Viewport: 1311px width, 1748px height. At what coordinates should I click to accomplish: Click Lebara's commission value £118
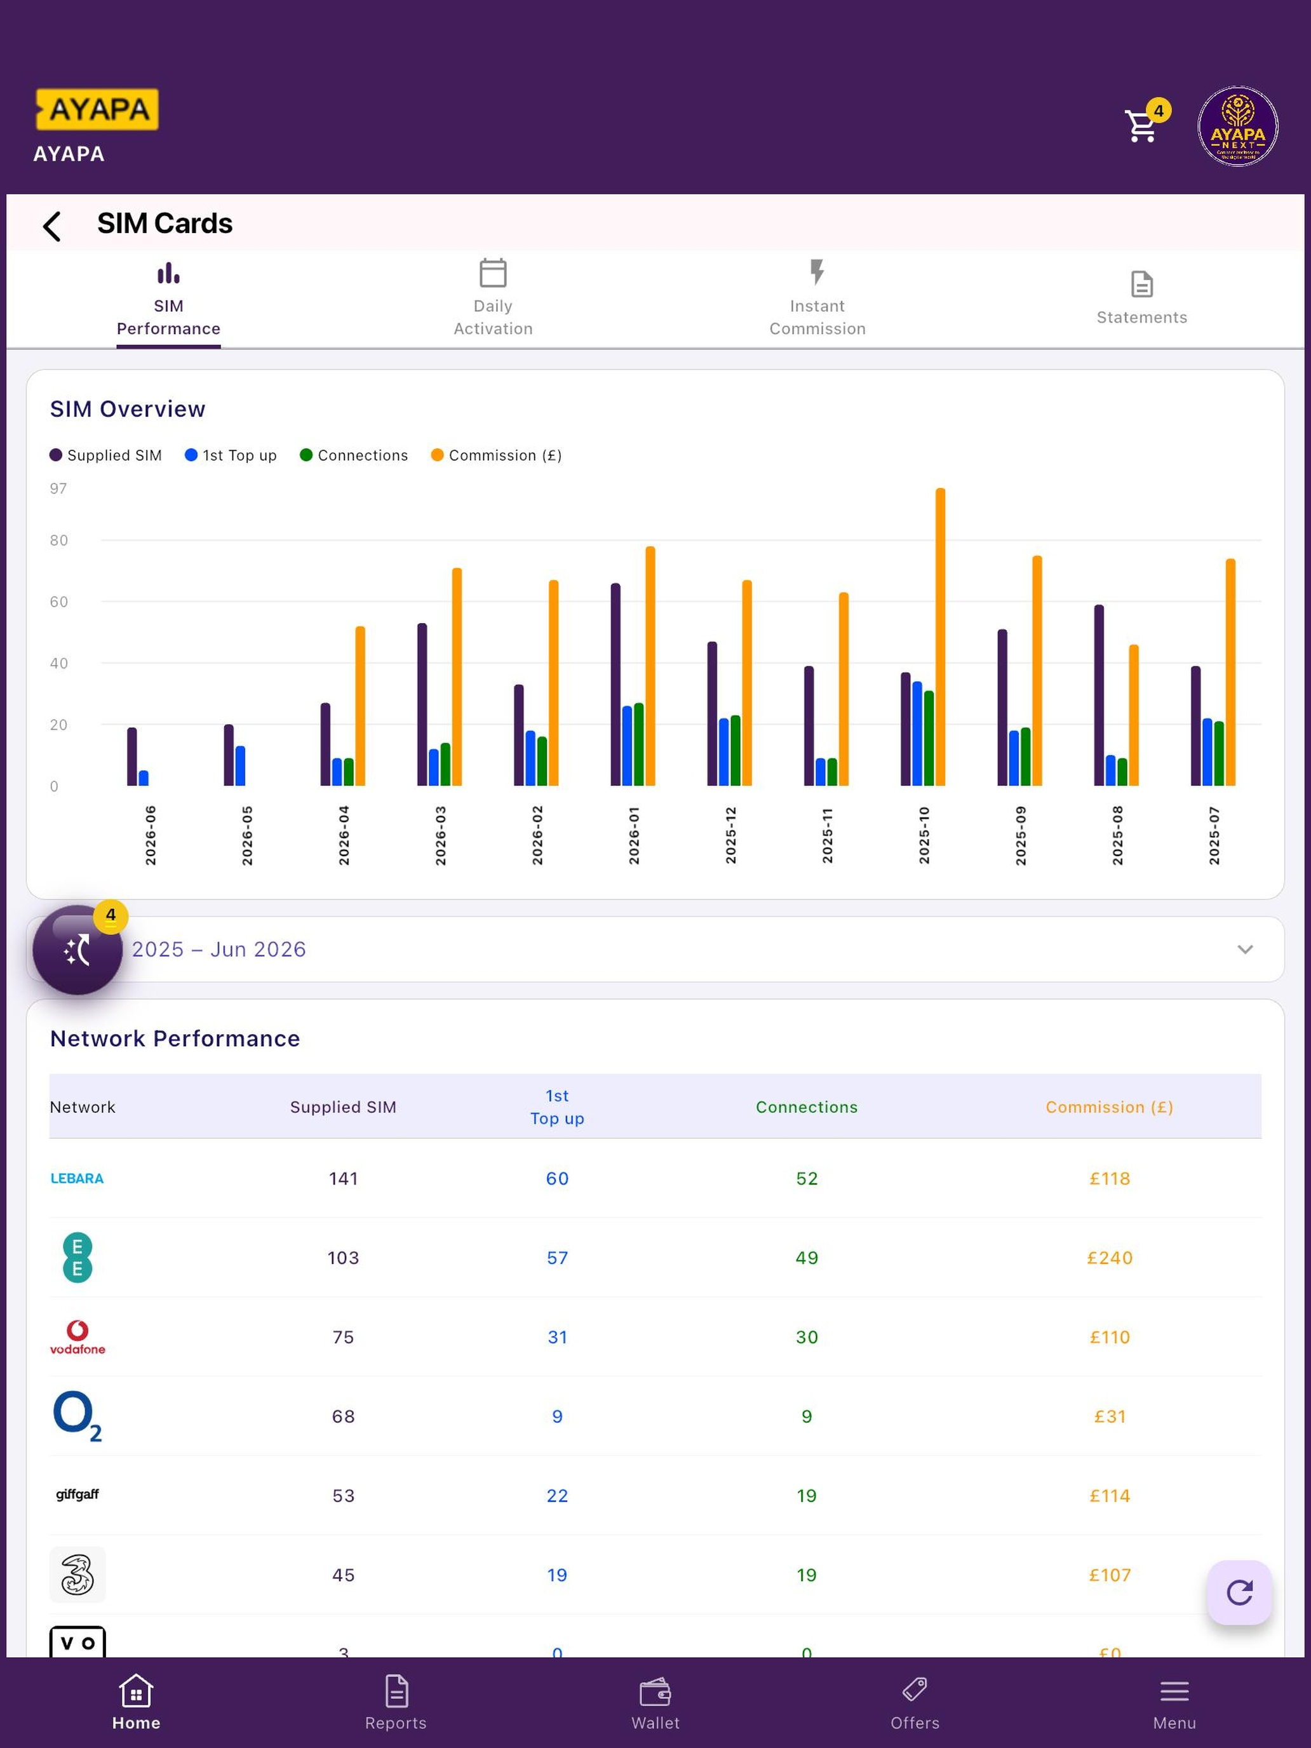pos(1110,1178)
